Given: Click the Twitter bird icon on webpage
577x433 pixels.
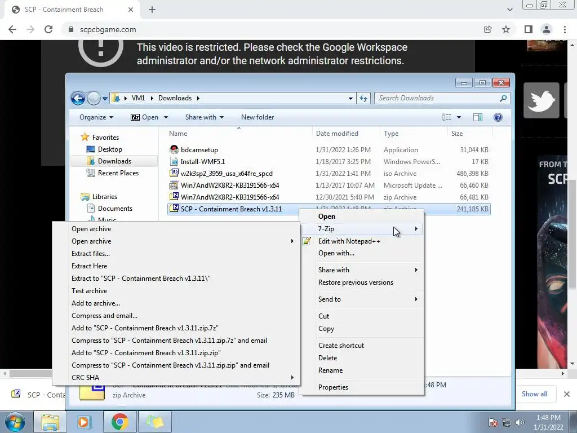Looking at the screenshot, I should point(541,100).
